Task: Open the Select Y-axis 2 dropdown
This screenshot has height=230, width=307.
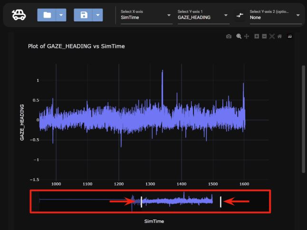Action: [276, 16]
